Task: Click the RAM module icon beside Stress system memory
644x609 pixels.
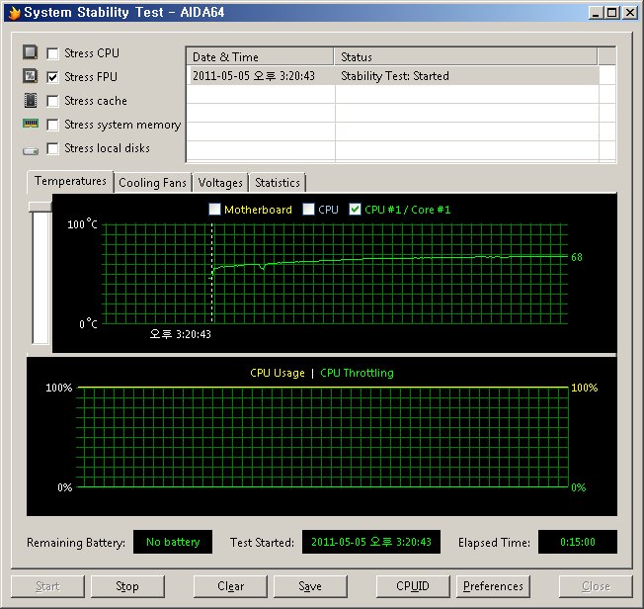Action: tap(31, 124)
